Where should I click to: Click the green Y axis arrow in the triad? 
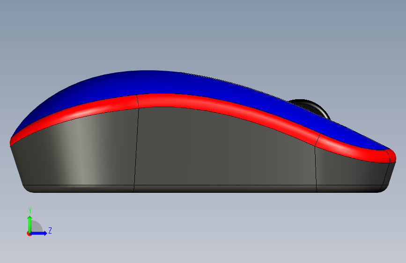click(30, 224)
